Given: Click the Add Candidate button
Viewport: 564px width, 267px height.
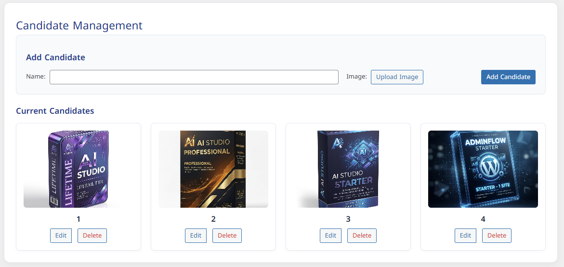Looking at the screenshot, I should click(x=508, y=77).
